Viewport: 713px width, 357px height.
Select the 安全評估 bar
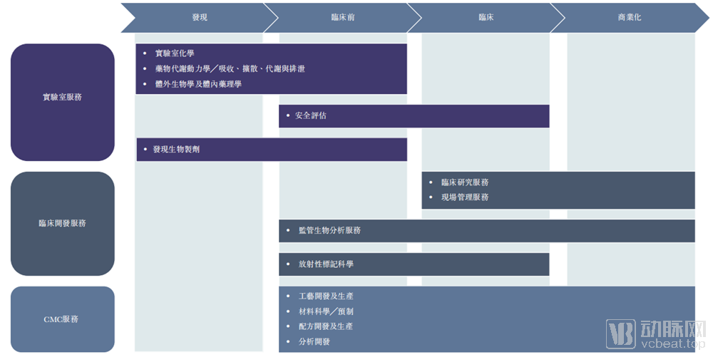[x=414, y=115]
